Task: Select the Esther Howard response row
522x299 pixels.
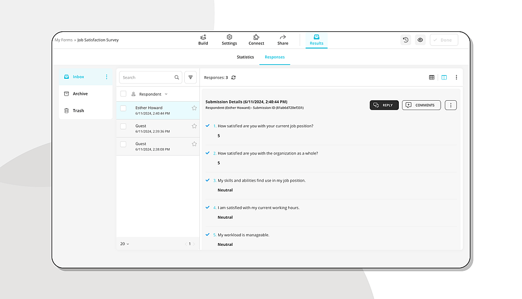Action: click(158, 110)
